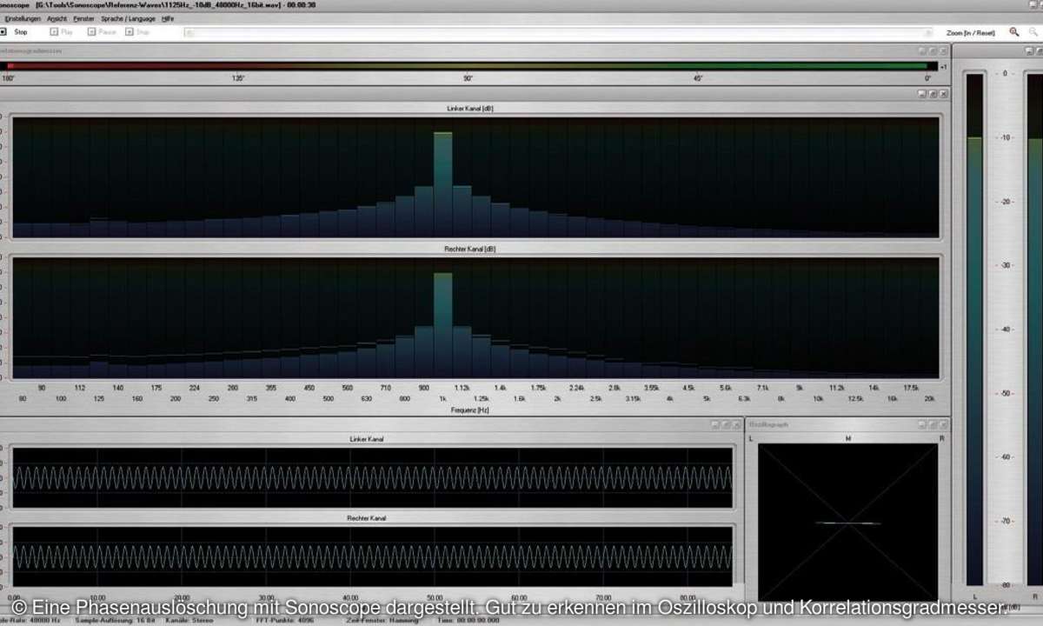Click the 'Rechter Kanal [dB]' spectrum title
The width and height of the screenshot is (1043, 626).
(x=469, y=250)
